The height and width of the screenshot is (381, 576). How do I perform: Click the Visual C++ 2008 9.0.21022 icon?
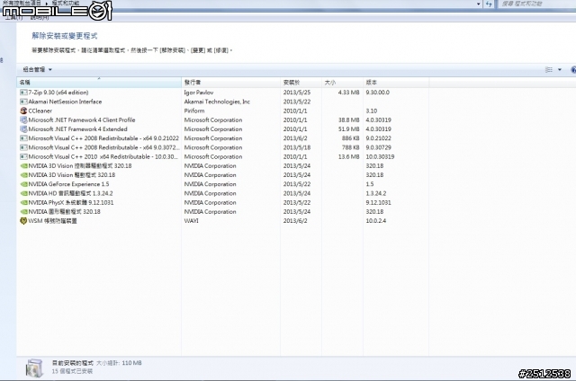click(x=23, y=138)
